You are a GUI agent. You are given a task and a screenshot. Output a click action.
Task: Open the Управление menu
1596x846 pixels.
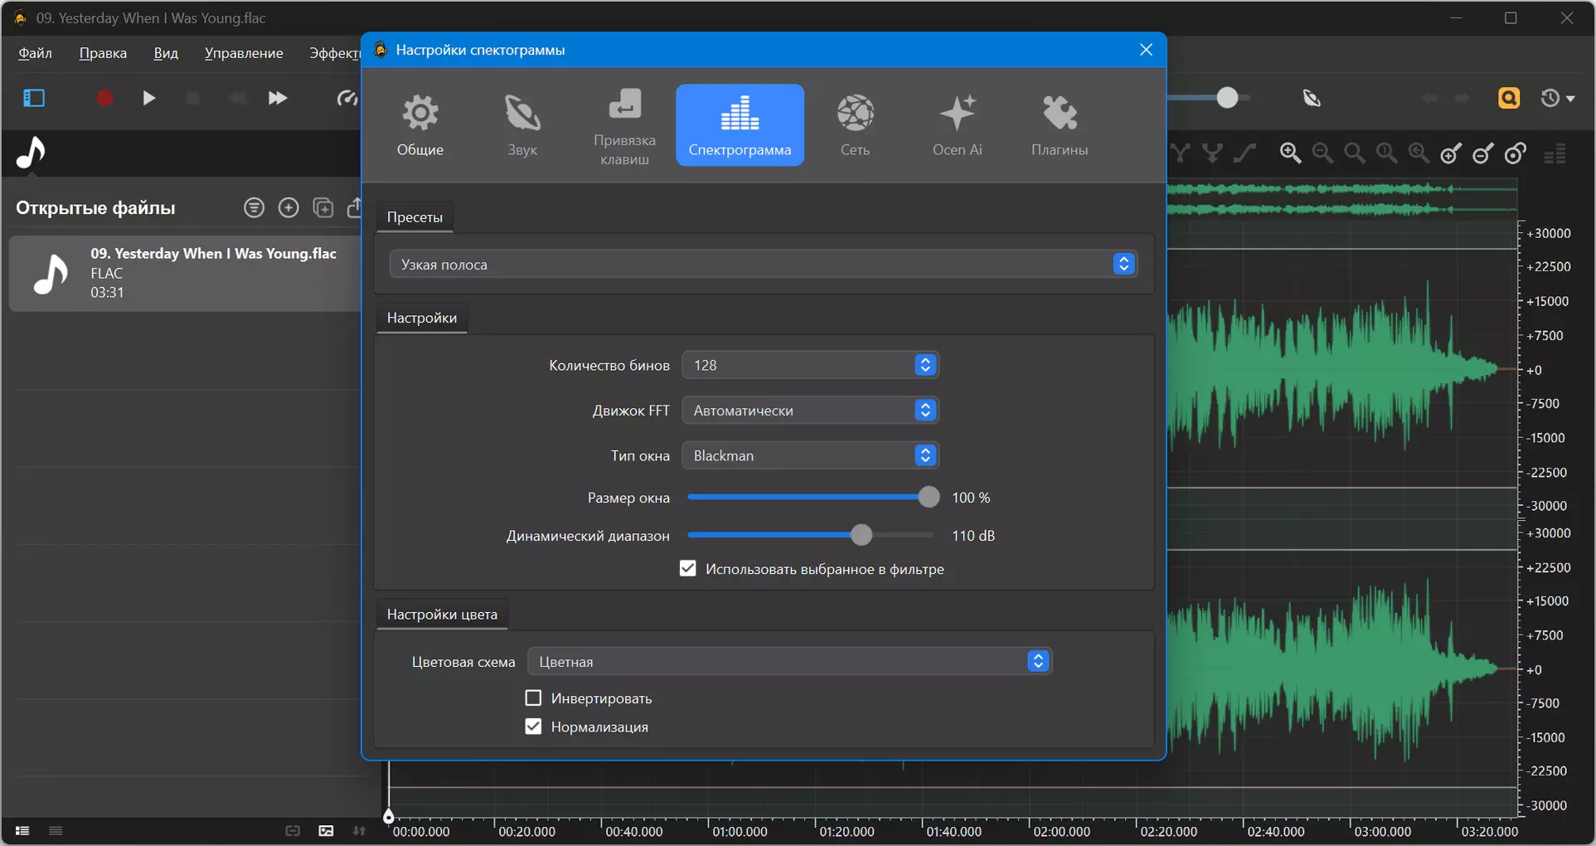(x=244, y=53)
